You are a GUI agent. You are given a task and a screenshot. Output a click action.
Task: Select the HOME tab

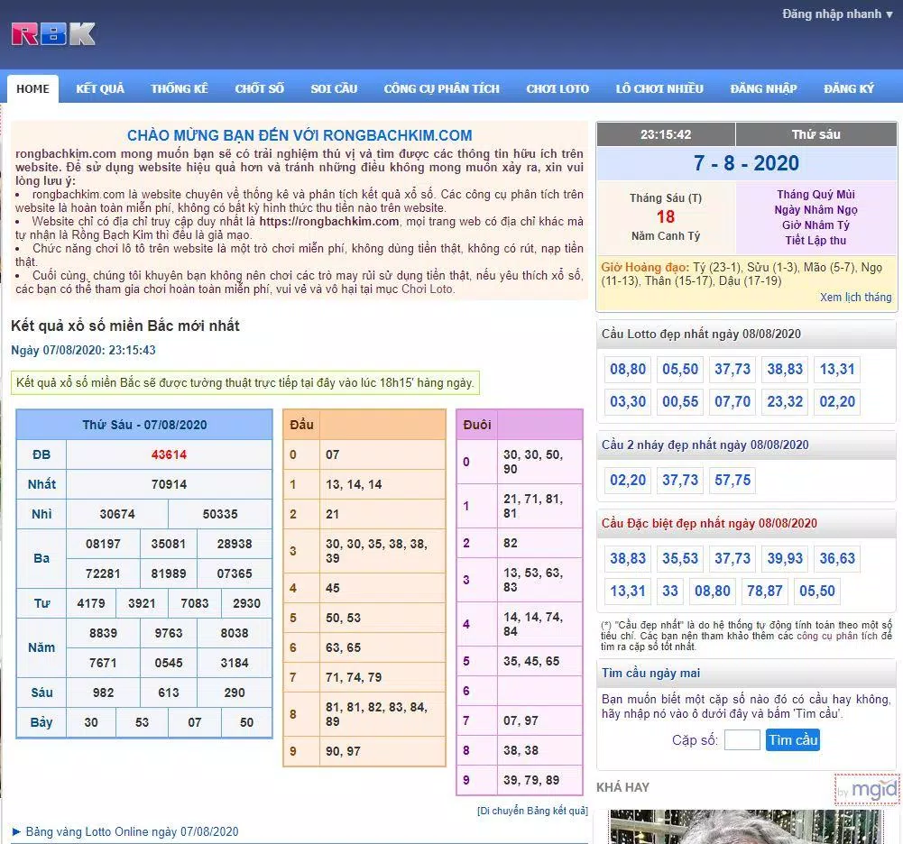(x=32, y=88)
